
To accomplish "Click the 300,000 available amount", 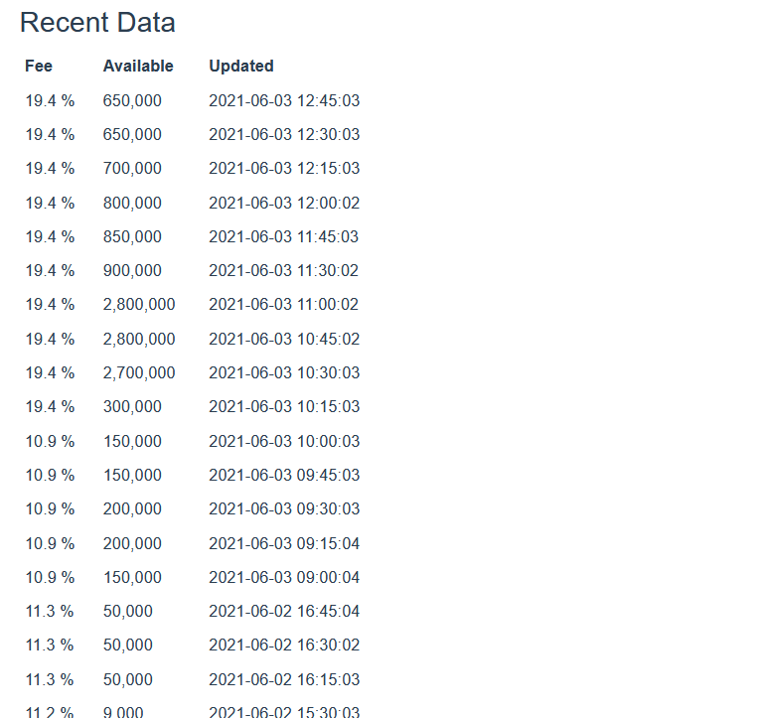I will tap(132, 406).
